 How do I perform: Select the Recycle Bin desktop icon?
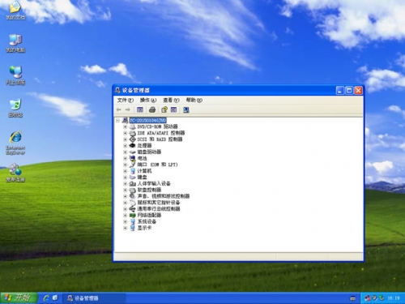point(15,108)
